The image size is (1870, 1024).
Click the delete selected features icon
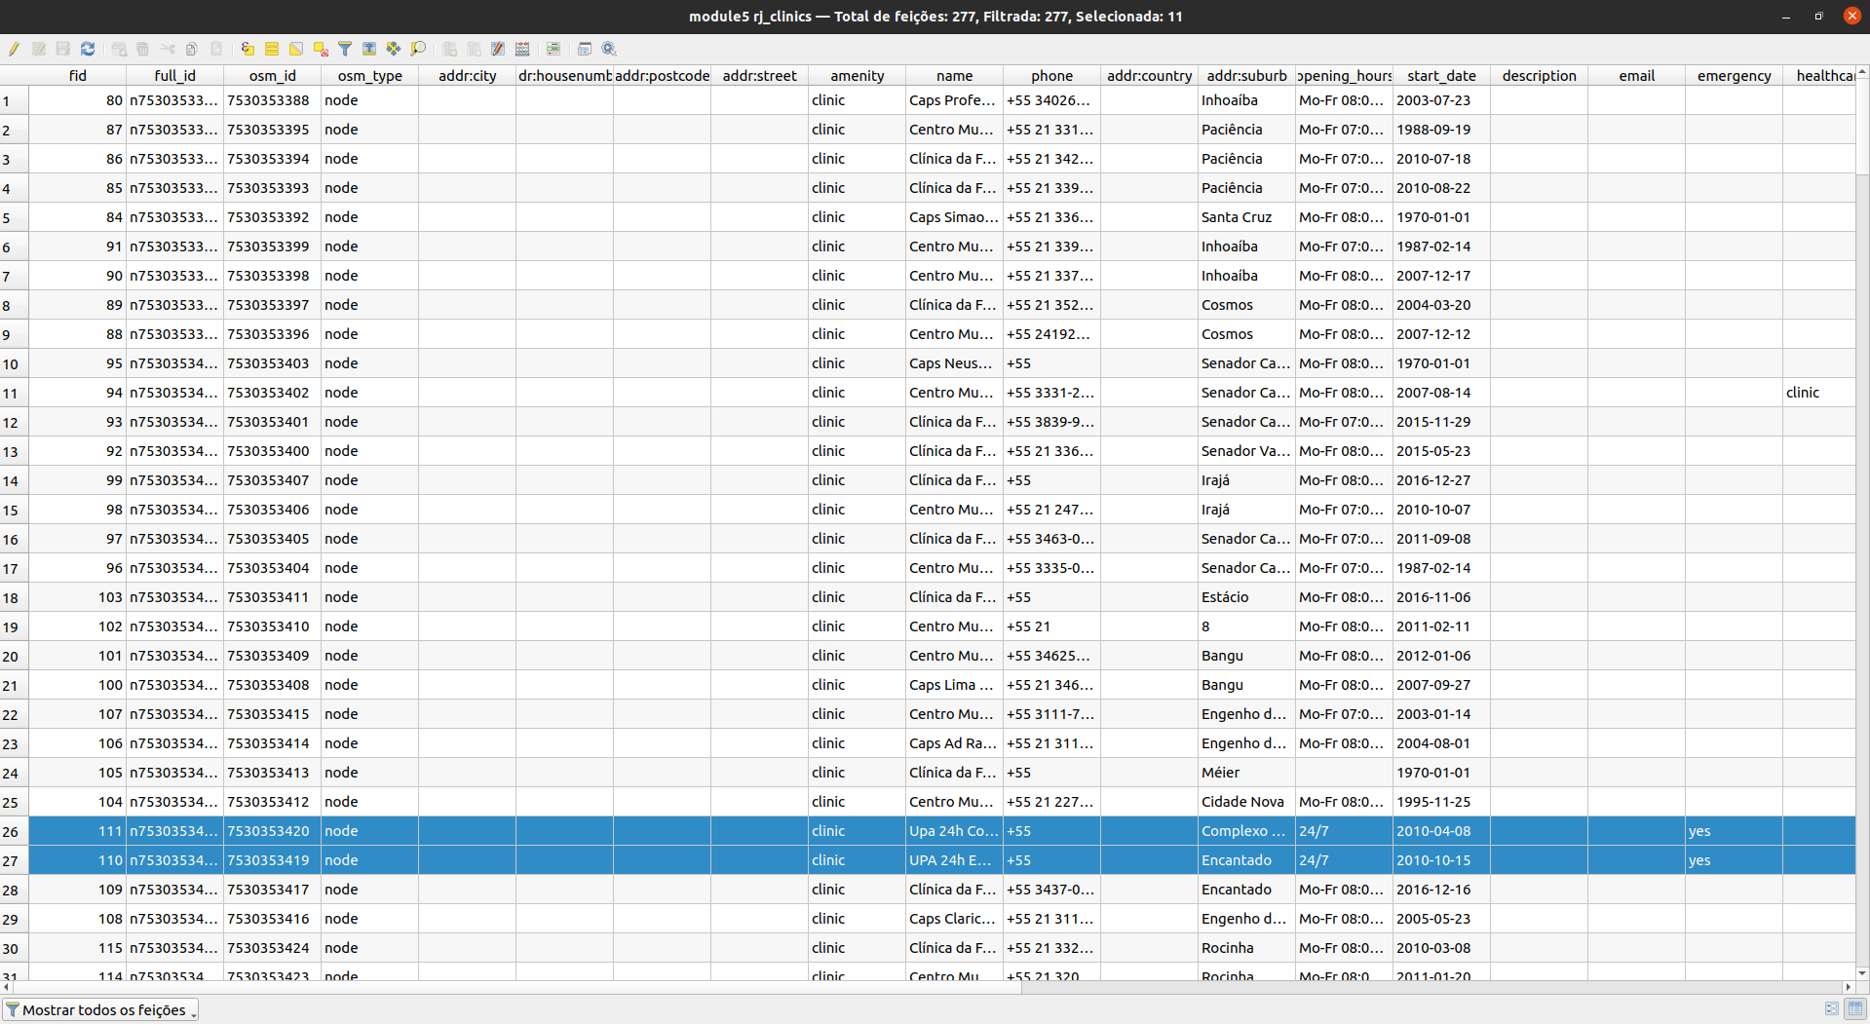click(143, 49)
